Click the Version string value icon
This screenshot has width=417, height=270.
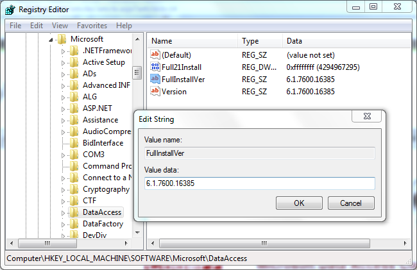coord(155,92)
